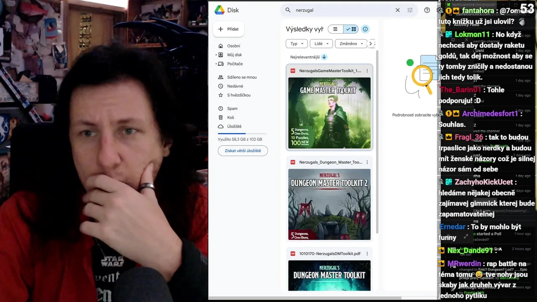537x302 pixels.
Task: Select 1010170-NerzugalsDMToolkit.pdf thumbnail
Action: coord(329,276)
